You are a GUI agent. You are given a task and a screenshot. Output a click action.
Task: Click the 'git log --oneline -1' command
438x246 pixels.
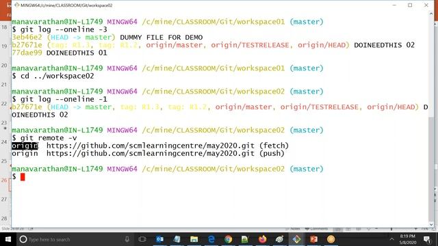[x=60, y=99]
